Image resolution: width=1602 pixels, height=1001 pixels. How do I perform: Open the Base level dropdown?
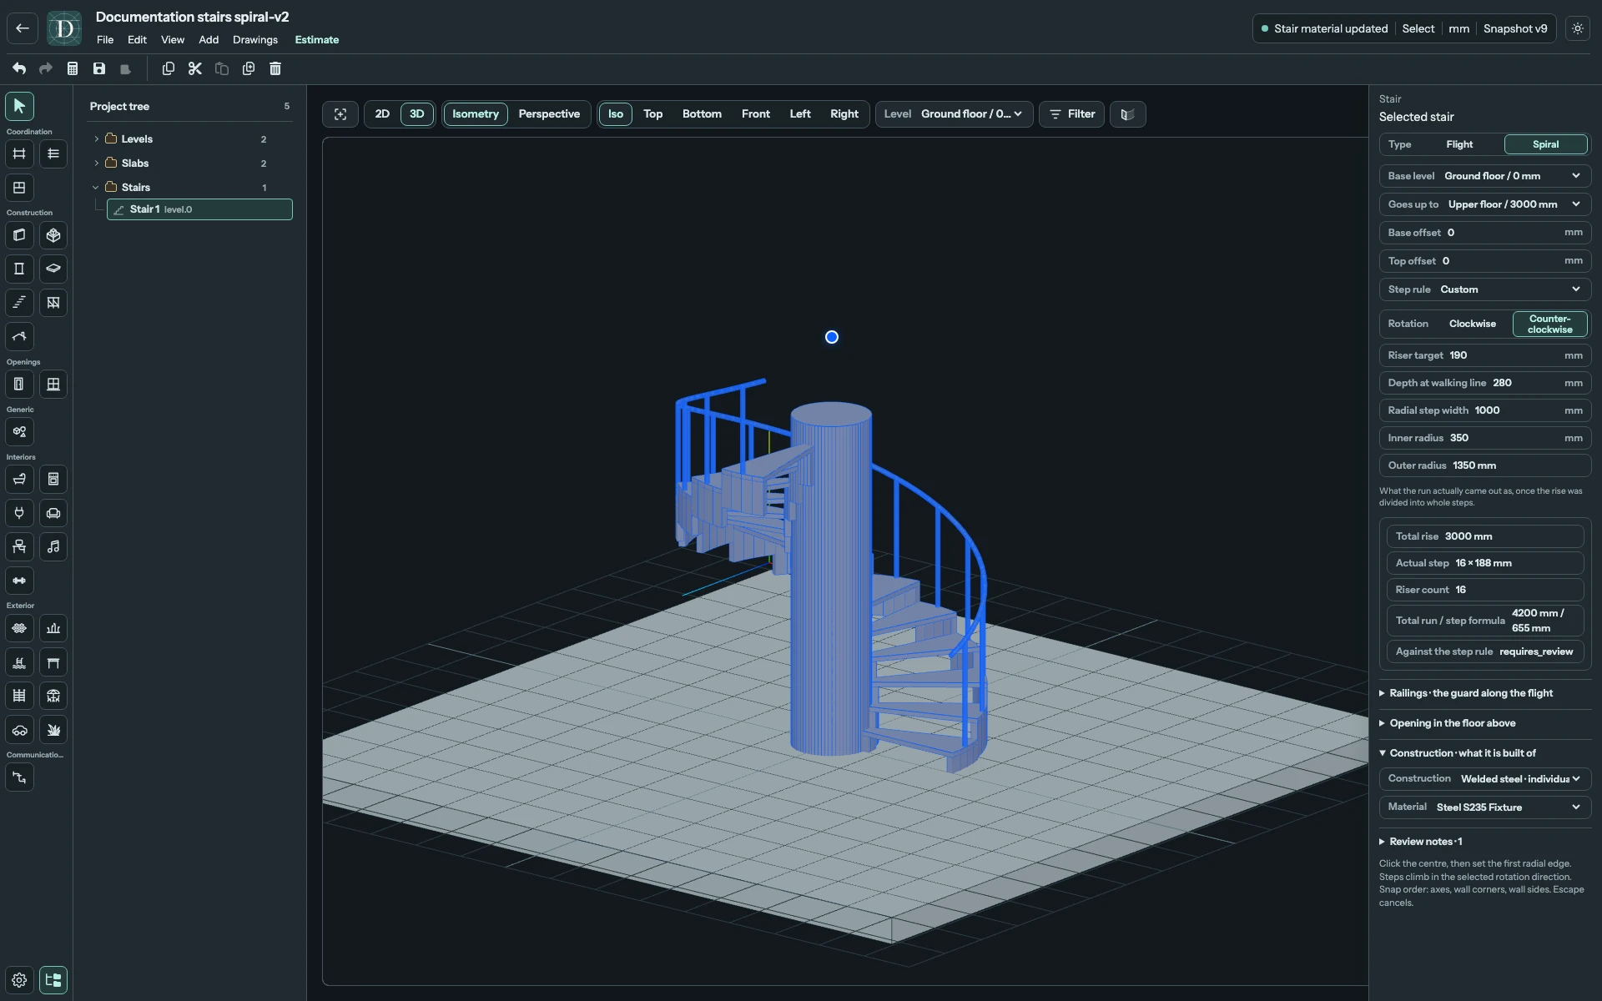point(1485,176)
